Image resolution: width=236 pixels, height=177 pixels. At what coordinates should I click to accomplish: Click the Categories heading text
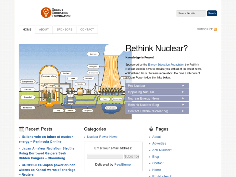pos(95,129)
